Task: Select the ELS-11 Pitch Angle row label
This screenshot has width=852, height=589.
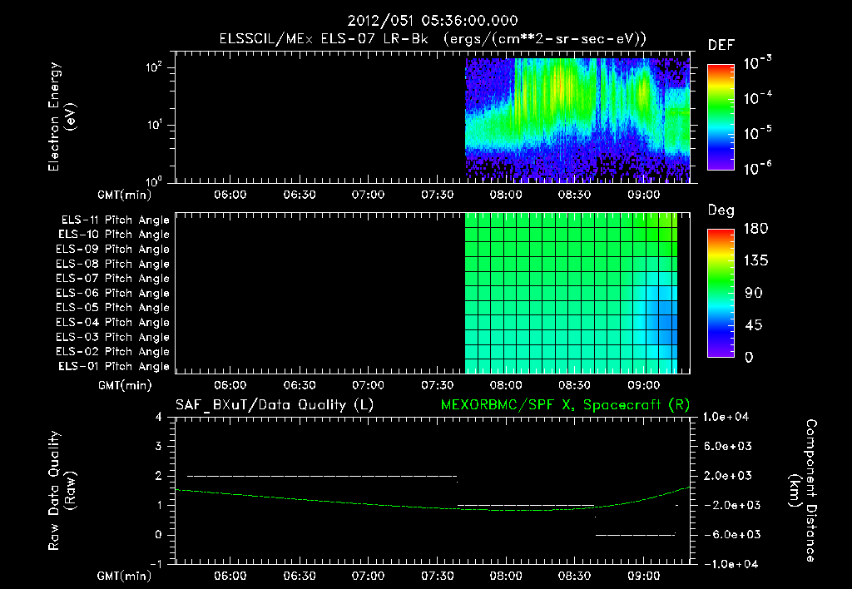Action: 115,220
